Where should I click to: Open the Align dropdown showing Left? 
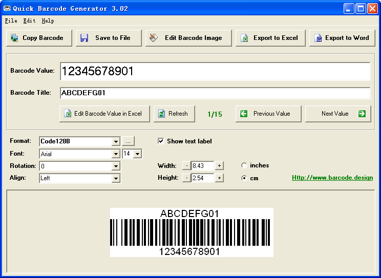point(116,178)
